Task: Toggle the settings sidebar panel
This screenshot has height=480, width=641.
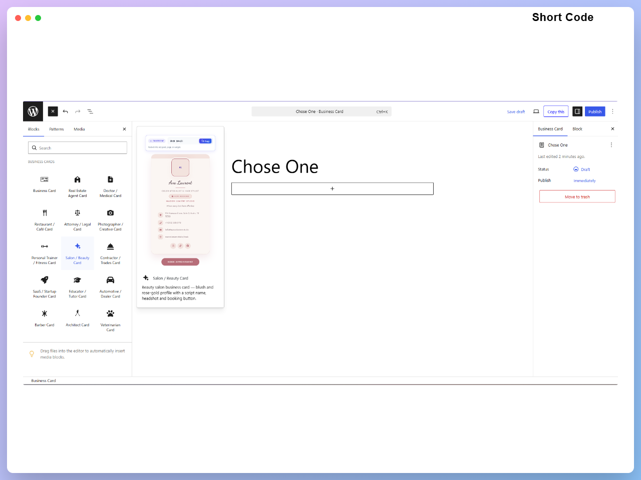Action: 577,111
